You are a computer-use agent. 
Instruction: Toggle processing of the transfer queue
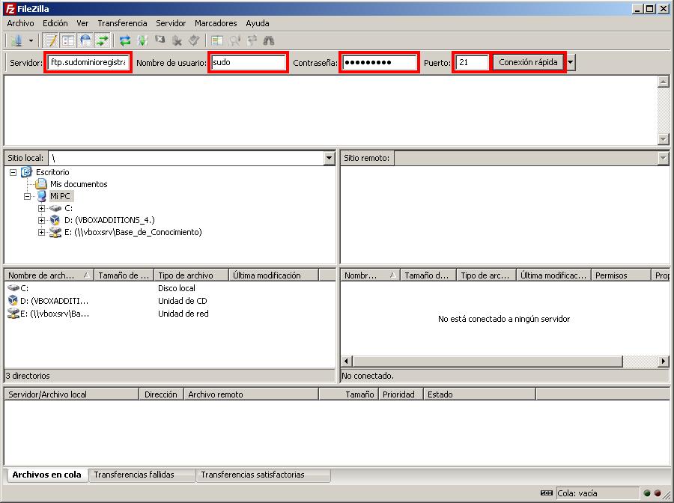[x=142, y=41]
